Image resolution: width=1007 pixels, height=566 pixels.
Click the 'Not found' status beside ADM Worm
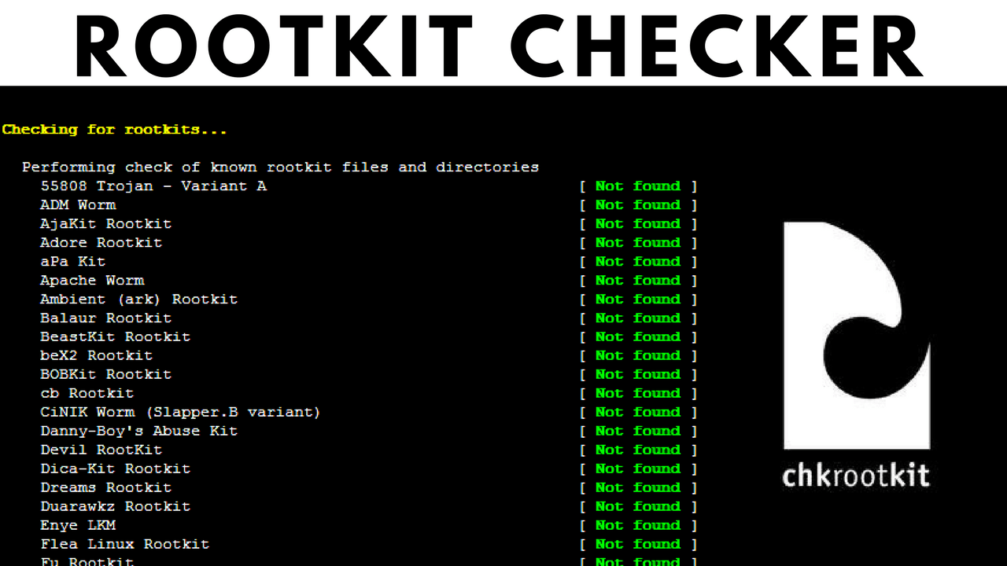[x=639, y=204]
